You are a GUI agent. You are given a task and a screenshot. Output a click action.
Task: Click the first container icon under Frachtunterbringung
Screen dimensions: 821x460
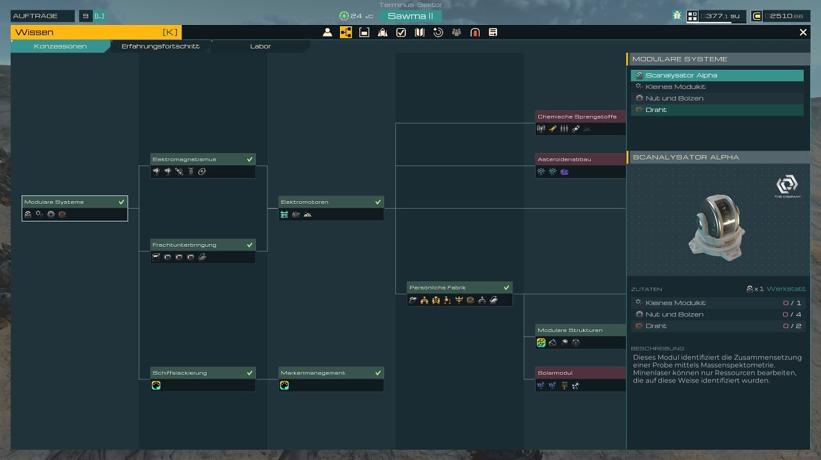coord(156,257)
